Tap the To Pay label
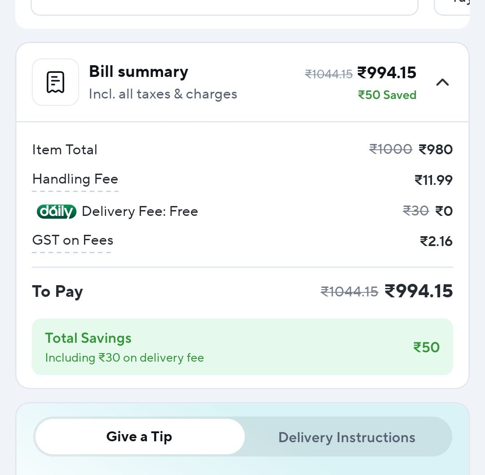This screenshot has height=475, width=485. pos(57,291)
